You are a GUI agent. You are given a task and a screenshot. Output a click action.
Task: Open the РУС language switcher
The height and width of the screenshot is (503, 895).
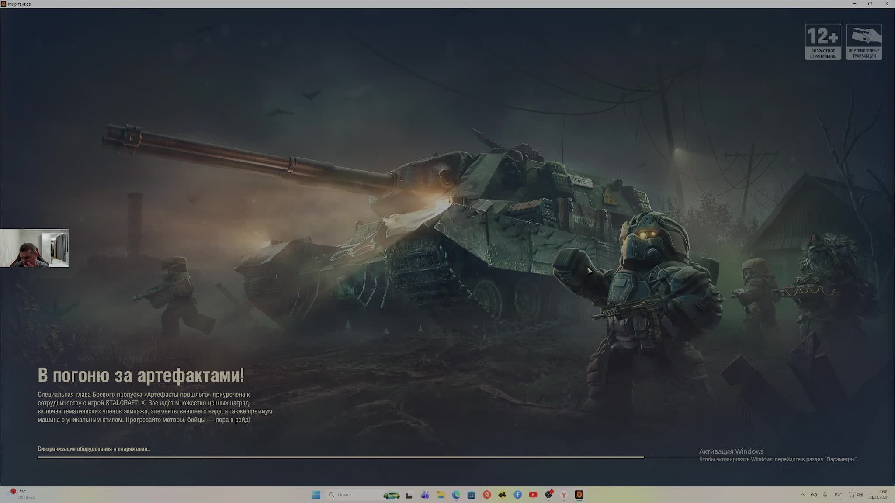click(838, 495)
